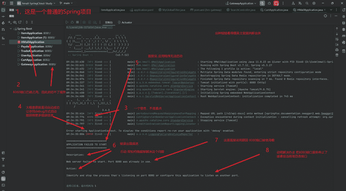The image size is (346, 191).
Task: Open the Profiler tool window icon
Action: point(3,172)
